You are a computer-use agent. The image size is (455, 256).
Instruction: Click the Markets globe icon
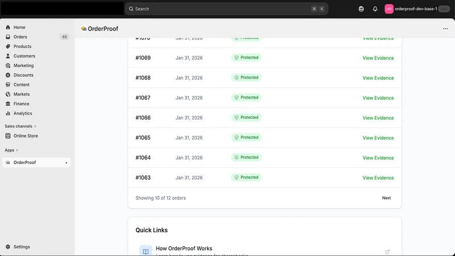pyautogui.click(x=8, y=94)
